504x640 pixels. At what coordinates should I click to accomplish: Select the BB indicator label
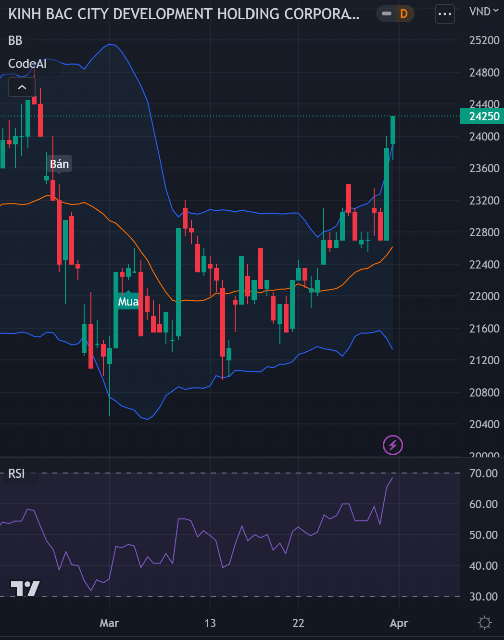pos(15,40)
